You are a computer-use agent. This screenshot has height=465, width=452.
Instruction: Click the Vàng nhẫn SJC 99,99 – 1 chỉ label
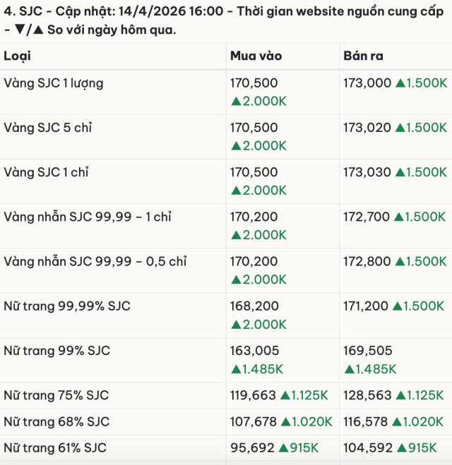[x=88, y=217]
